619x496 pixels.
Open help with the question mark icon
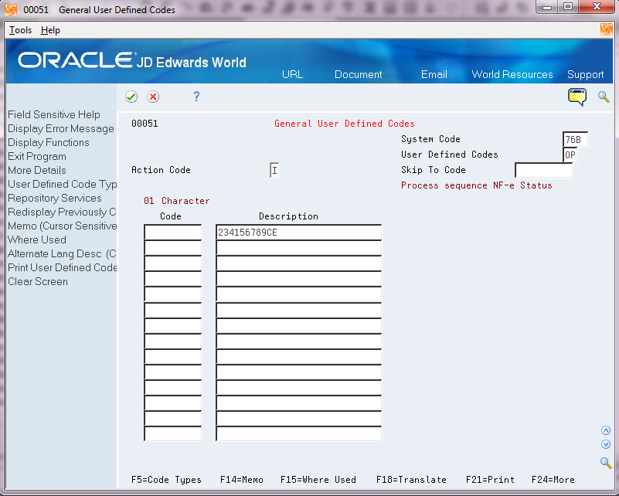pyautogui.click(x=196, y=97)
